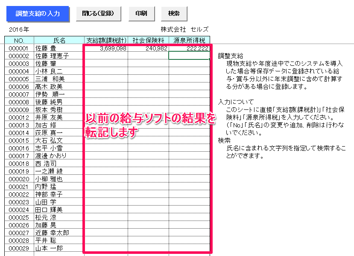Select the 氏名 column header

coord(59,41)
